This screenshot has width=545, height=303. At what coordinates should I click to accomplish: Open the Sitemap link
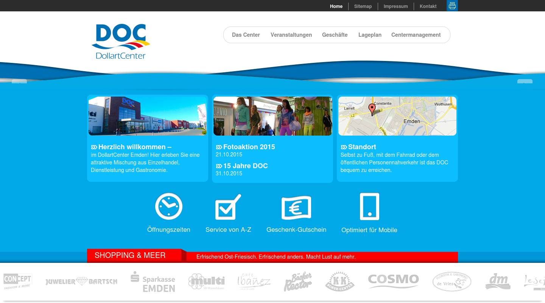pyautogui.click(x=363, y=6)
